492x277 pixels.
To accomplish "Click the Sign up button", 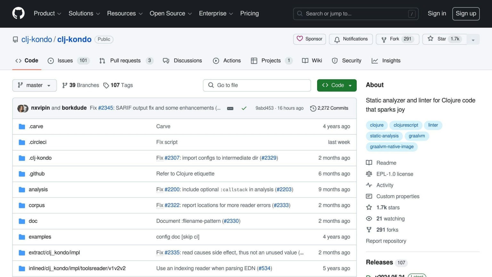I will coord(466,13).
